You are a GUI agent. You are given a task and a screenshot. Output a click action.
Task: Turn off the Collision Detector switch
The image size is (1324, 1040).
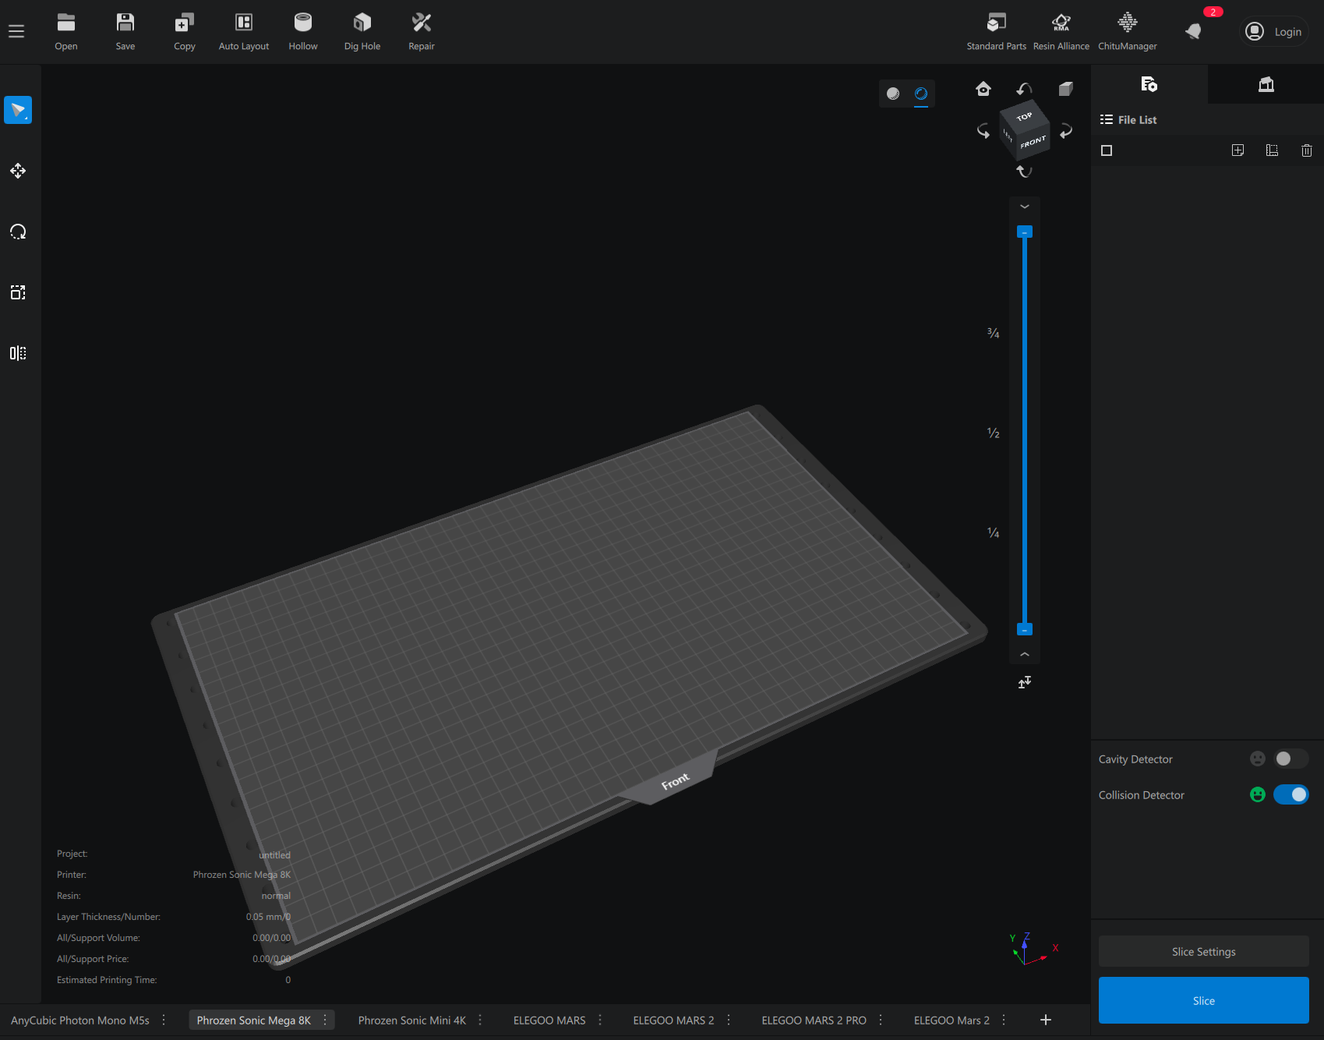pyautogui.click(x=1290, y=794)
